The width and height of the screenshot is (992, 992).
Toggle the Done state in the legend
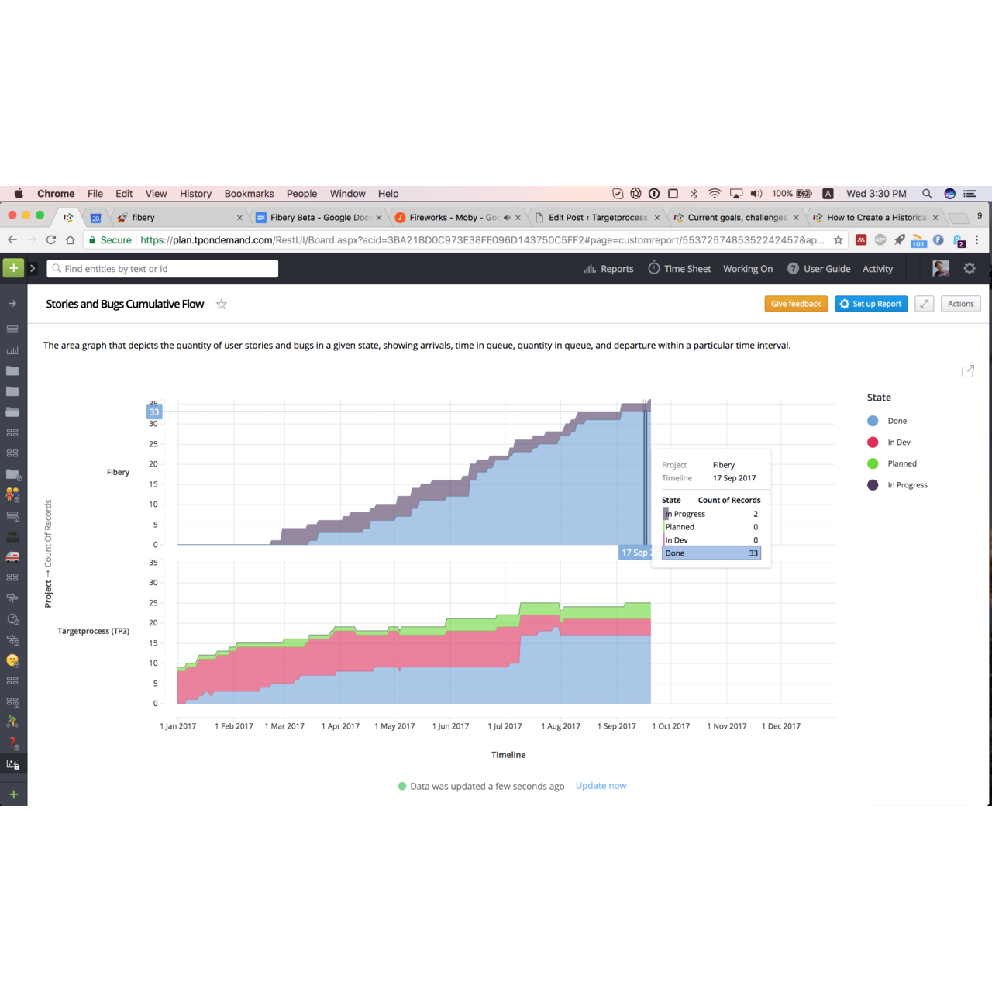point(897,421)
